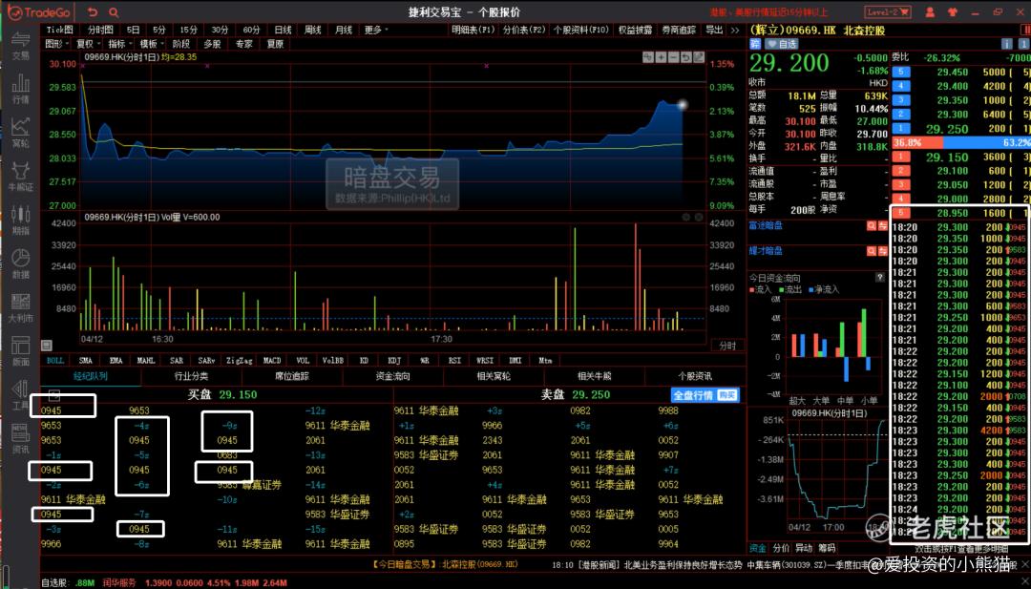
Task: Toggle the MACD indicator
Action: click(272, 360)
